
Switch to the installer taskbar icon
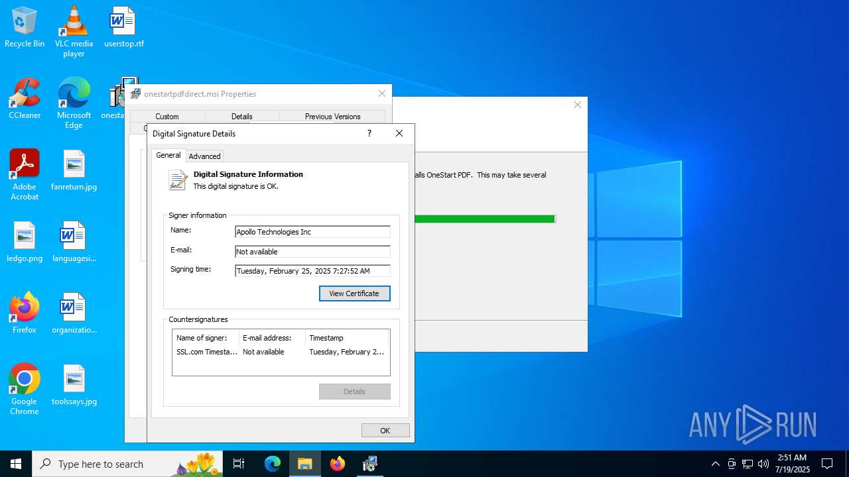coord(370,464)
